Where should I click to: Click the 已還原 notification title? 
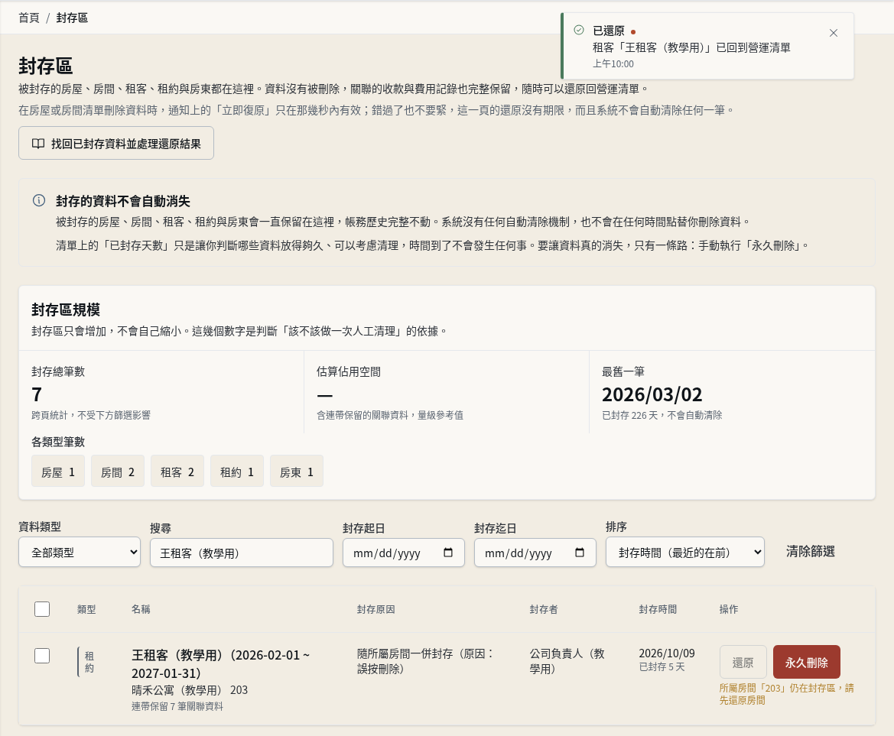pos(608,31)
